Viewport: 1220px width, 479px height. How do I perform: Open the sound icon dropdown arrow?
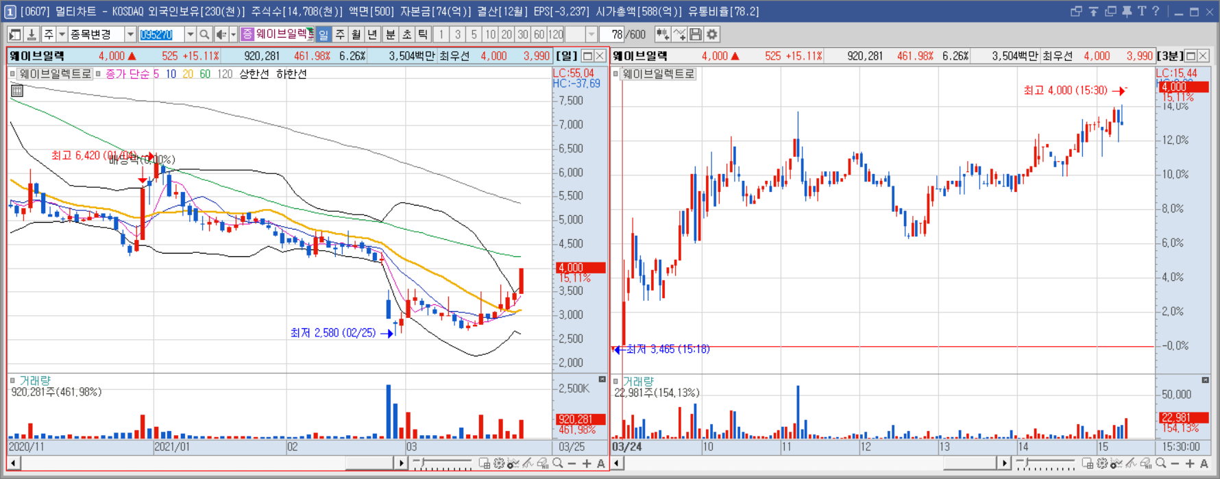[233, 34]
